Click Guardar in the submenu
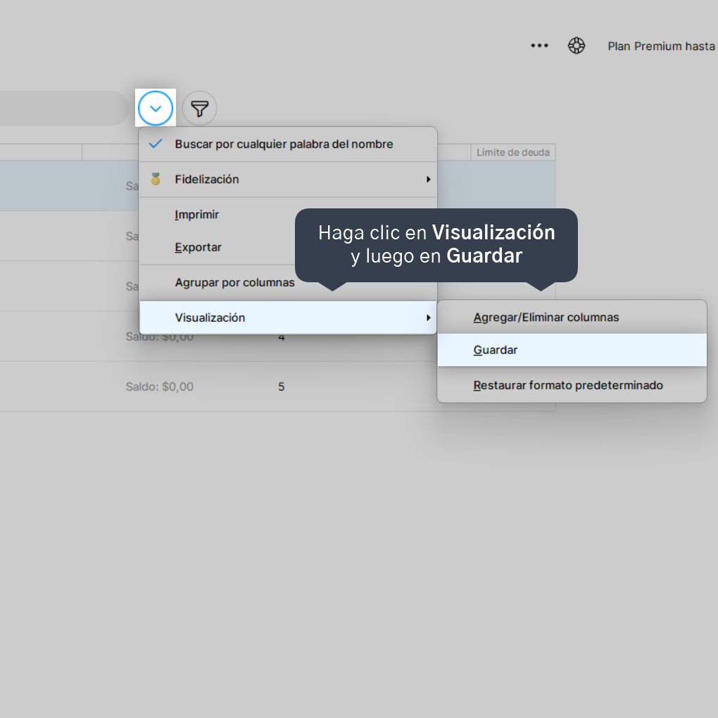718x718 pixels. [x=572, y=350]
